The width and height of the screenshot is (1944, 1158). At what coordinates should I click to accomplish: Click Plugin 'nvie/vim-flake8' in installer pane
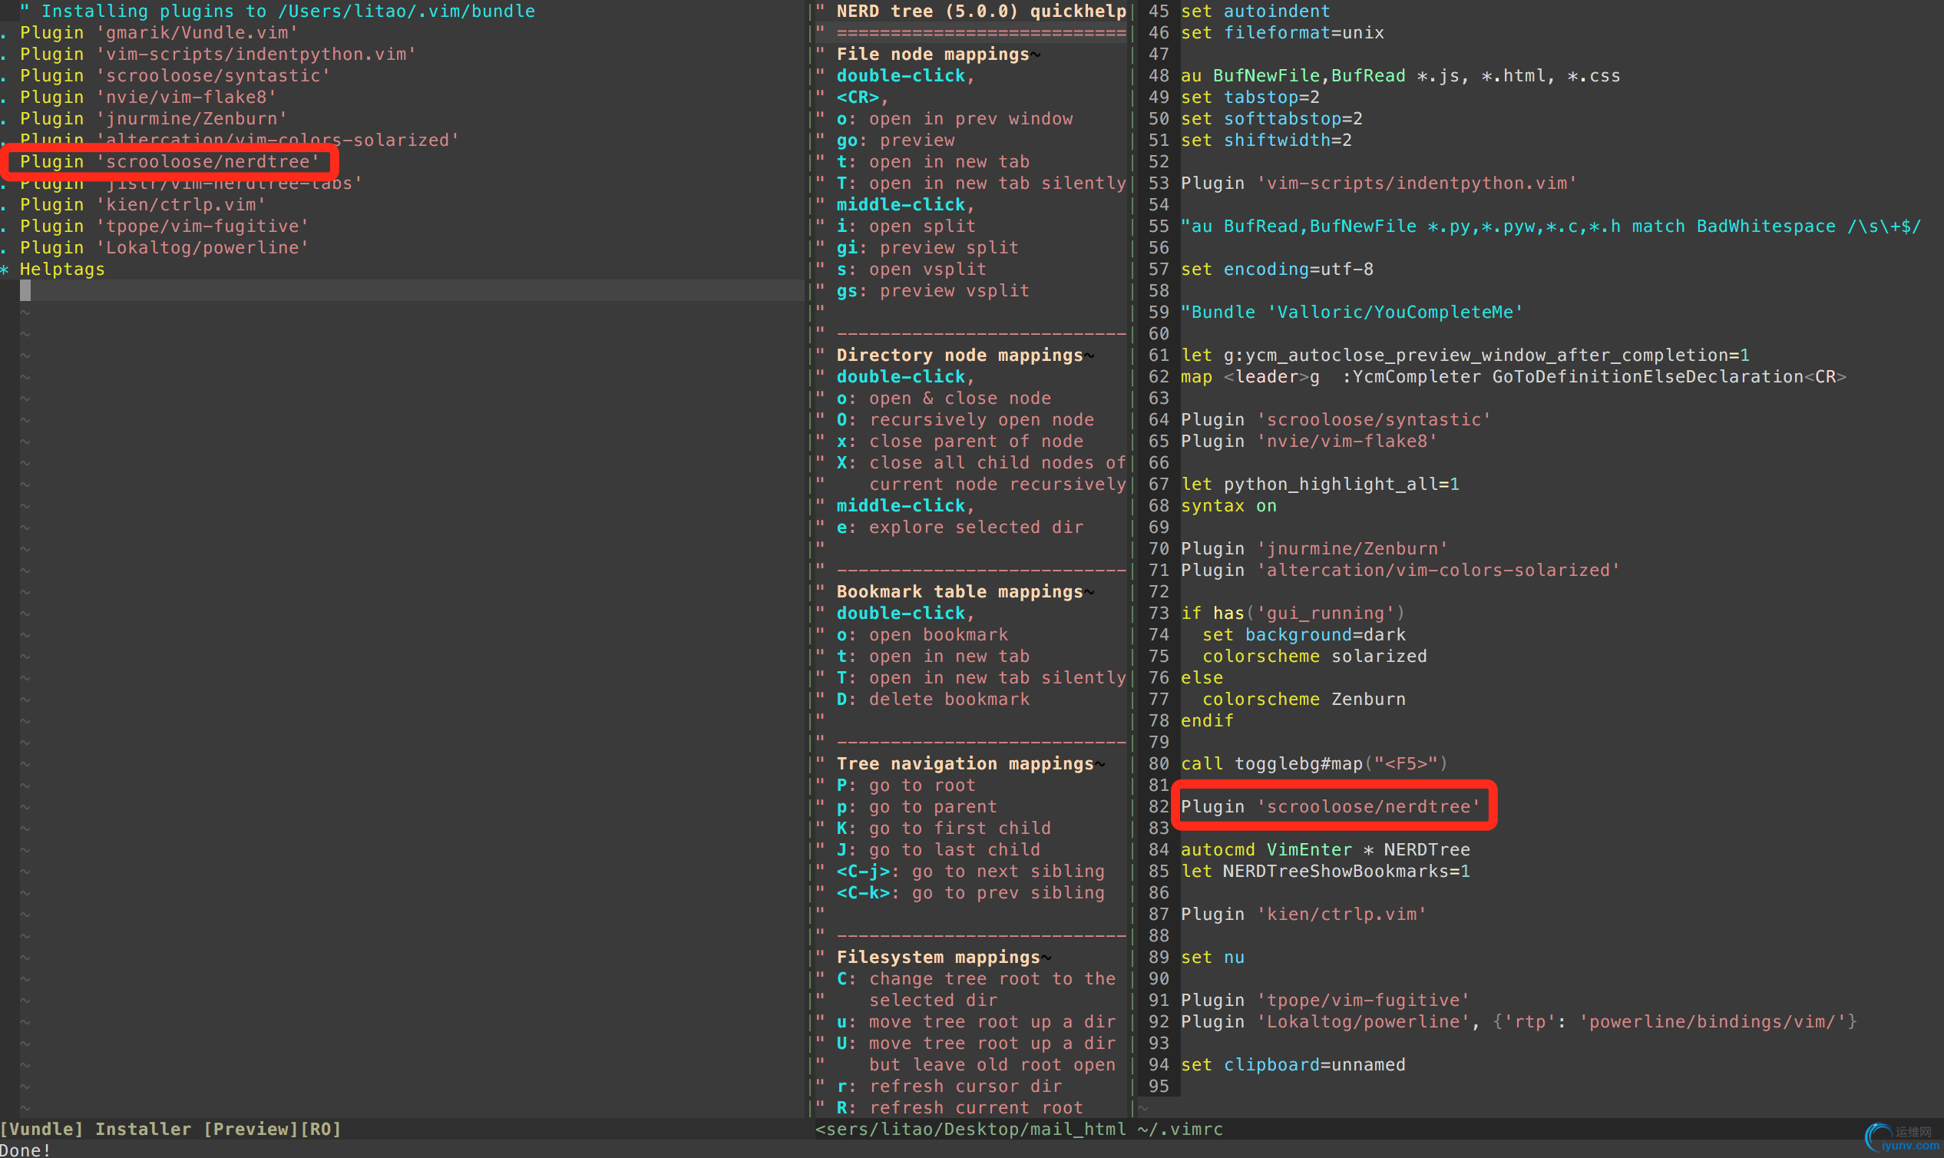click(x=148, y=97)
